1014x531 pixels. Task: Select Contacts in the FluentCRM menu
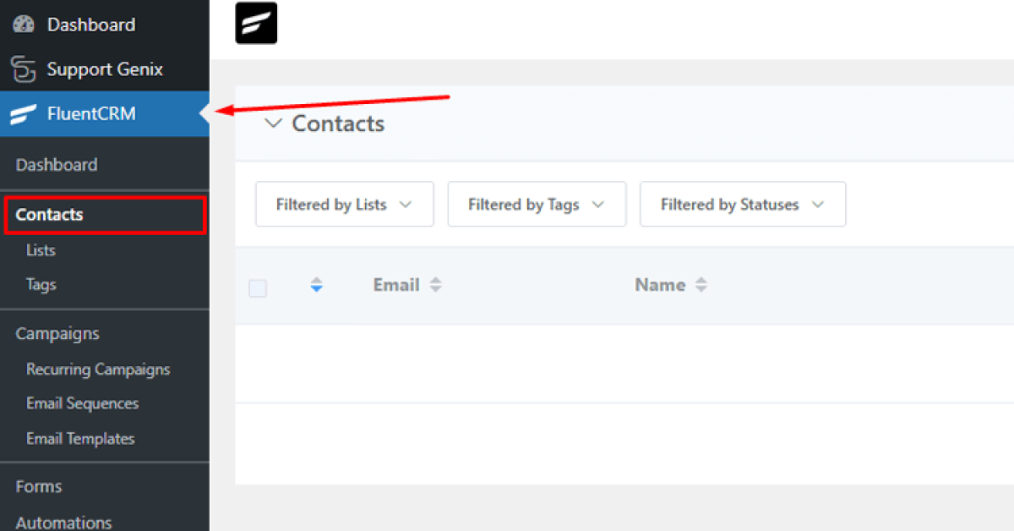48,215
